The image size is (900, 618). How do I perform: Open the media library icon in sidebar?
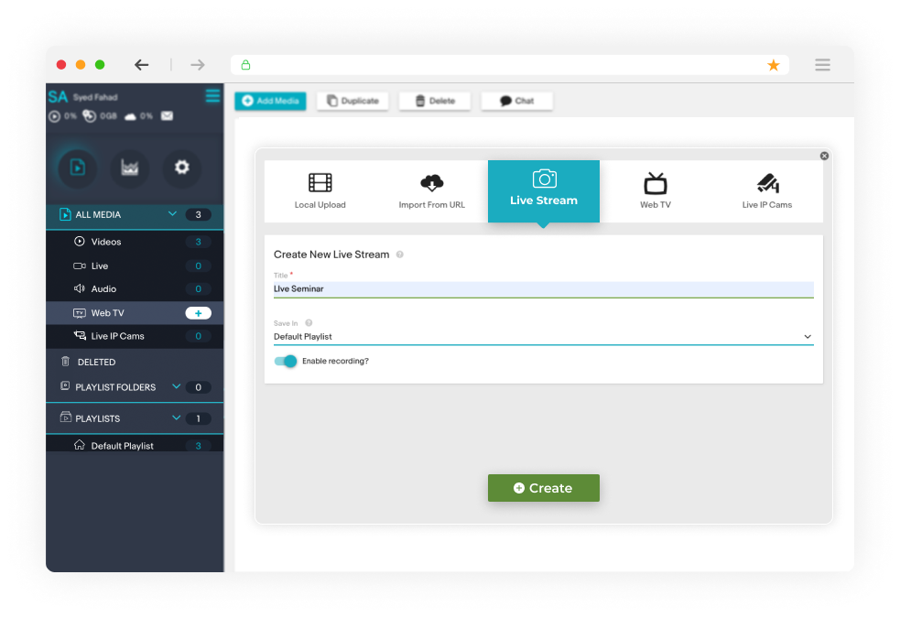pos(78,168)
